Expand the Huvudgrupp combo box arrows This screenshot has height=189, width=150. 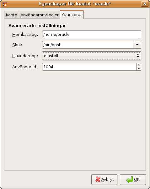(138, 56)
